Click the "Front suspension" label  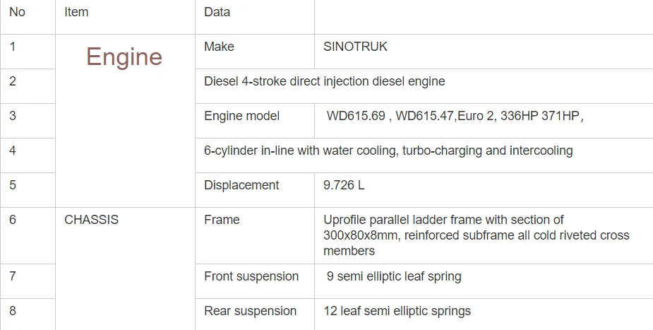(x=251, y=276)
